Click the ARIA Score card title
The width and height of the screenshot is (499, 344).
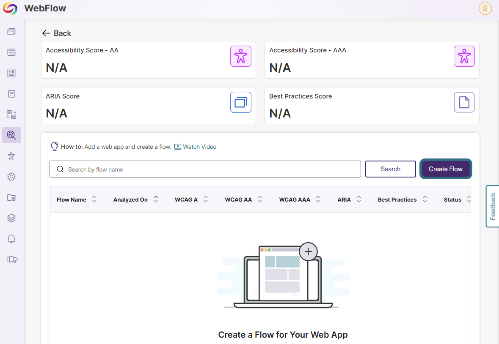click(x=63, y=96)
